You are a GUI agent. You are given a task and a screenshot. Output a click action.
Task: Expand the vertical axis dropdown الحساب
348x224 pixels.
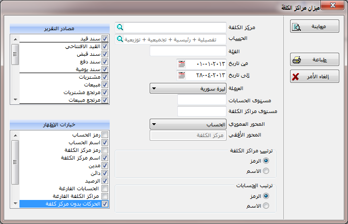tap(188, 123)
